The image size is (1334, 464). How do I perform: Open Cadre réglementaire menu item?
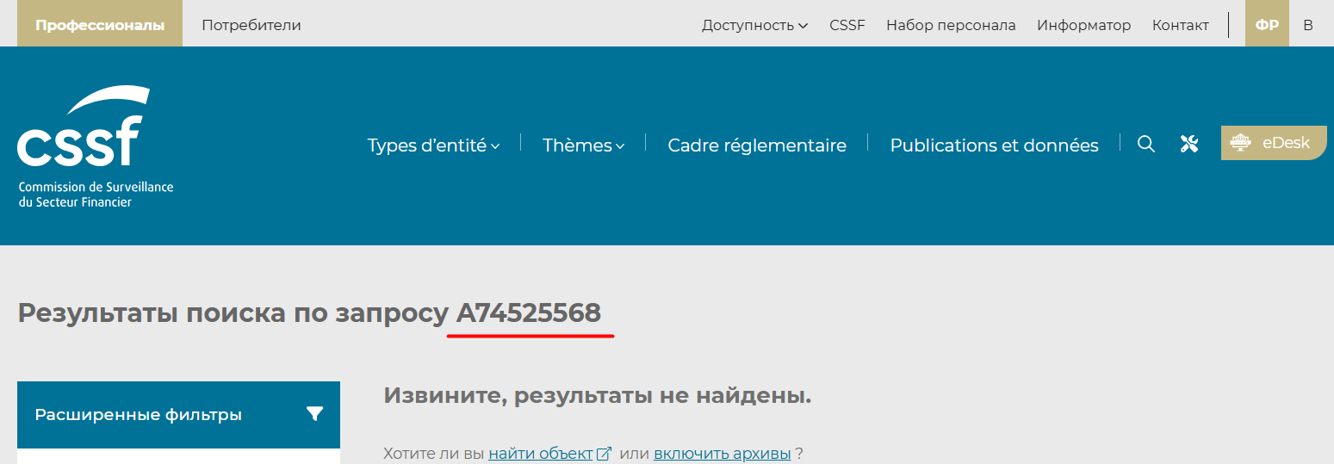757,145
